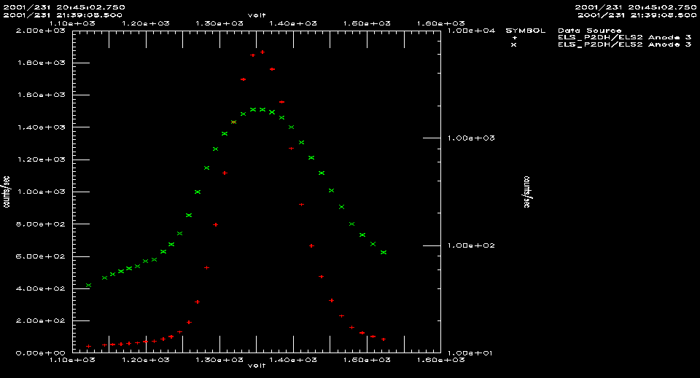Select the rightmost green x data point
Screen dimensions: 700x378
coord(384,252)
